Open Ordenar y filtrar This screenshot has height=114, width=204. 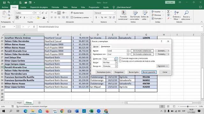(x=177, y=15)
